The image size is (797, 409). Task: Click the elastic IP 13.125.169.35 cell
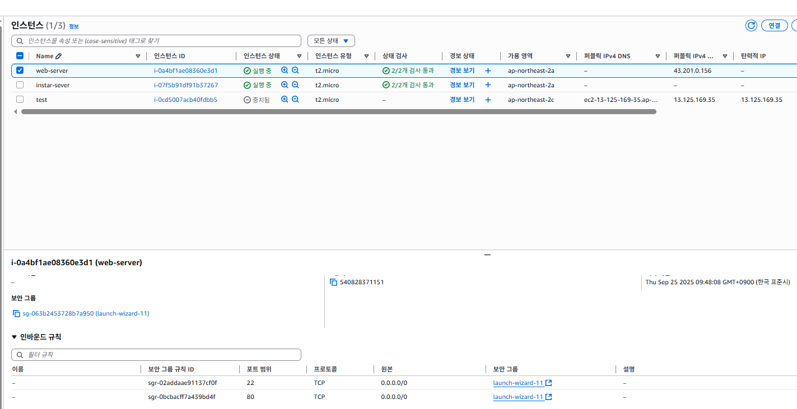point(762,100)
